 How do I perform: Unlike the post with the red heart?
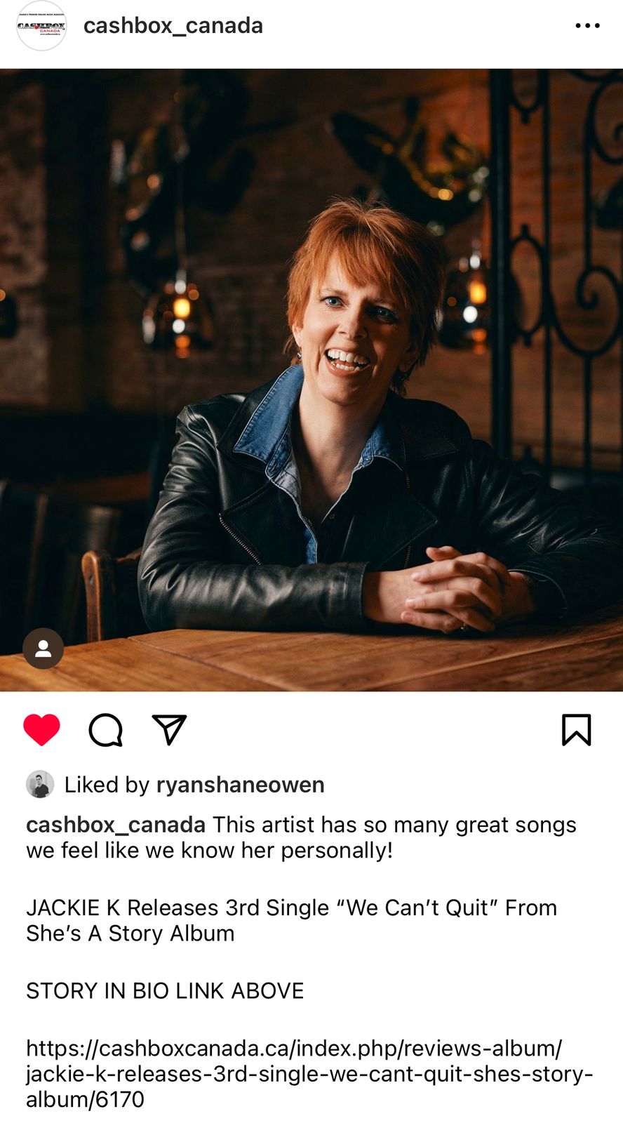pyautogui.click(x=42, y=730)
